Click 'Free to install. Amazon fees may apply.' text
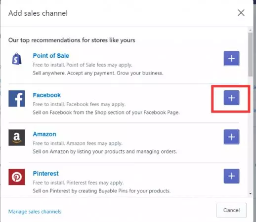Image resolution: width=256 pixels, height=222 pixels. 78,144
